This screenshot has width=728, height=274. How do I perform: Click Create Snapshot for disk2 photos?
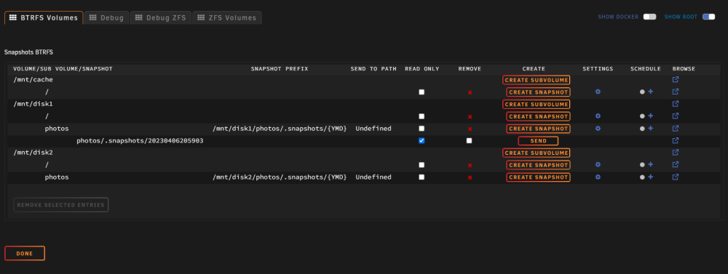[x=538, y=177]
